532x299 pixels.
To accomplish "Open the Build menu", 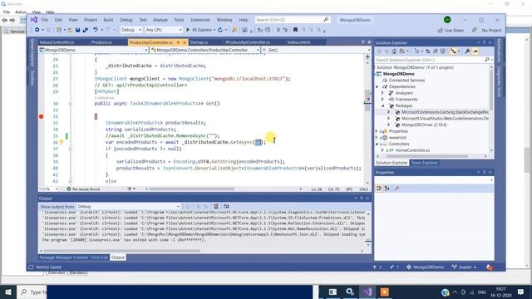I will [108, 20].
